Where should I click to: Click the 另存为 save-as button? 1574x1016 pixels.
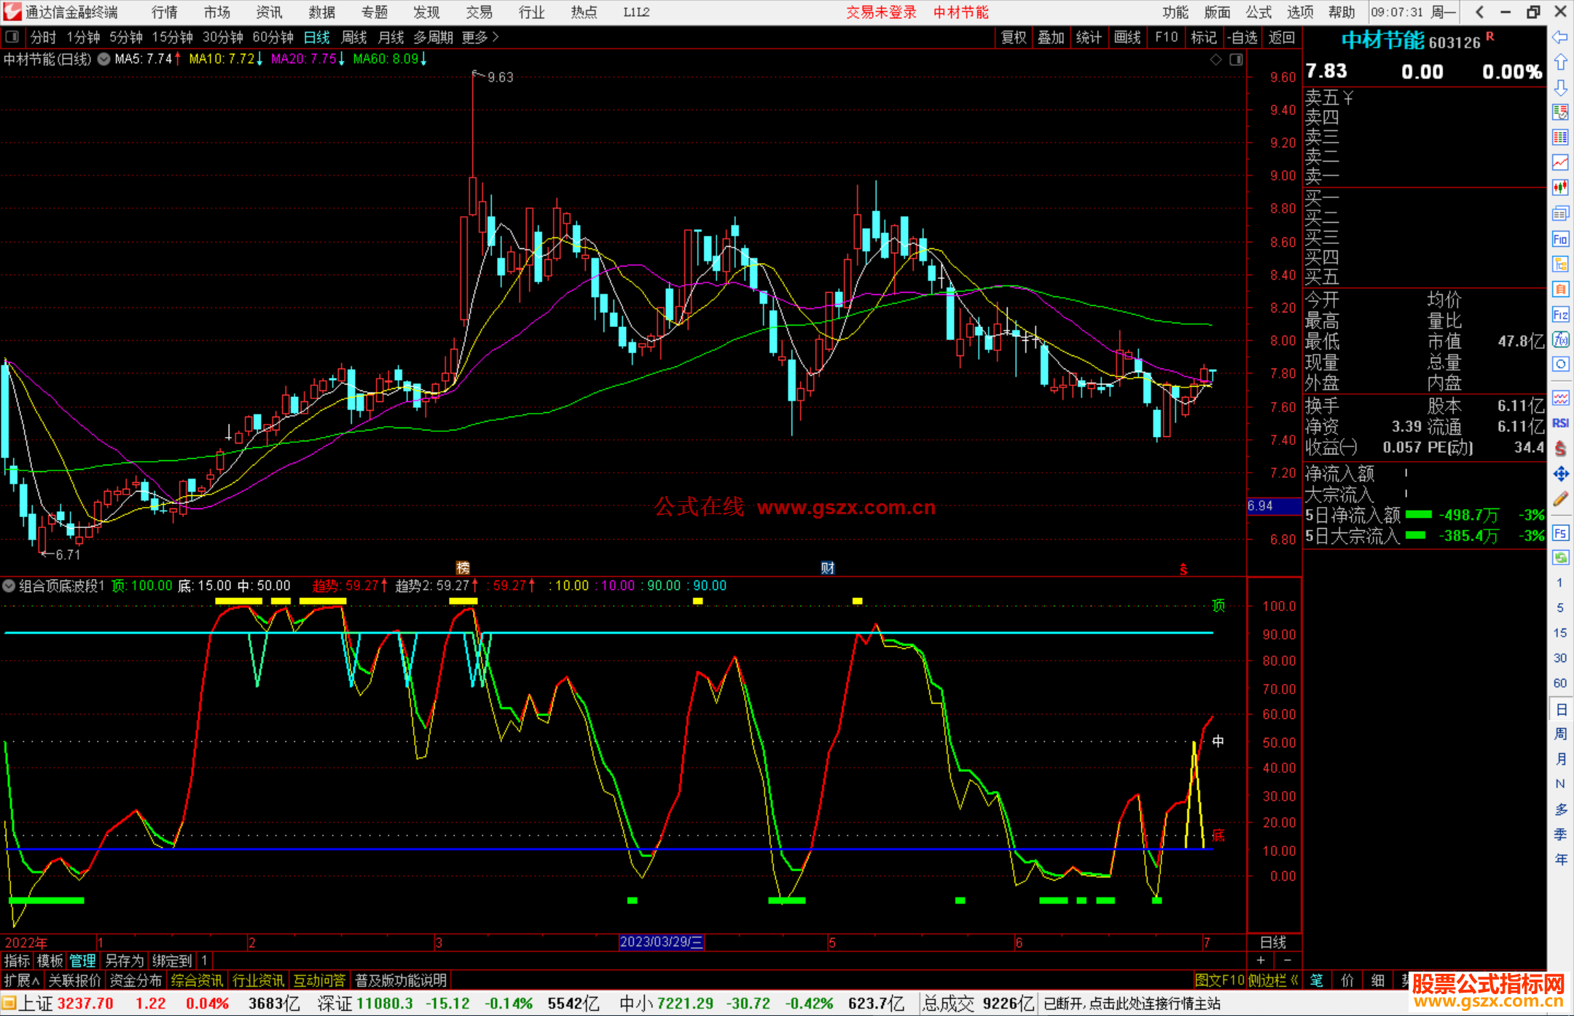click(125, 961)
